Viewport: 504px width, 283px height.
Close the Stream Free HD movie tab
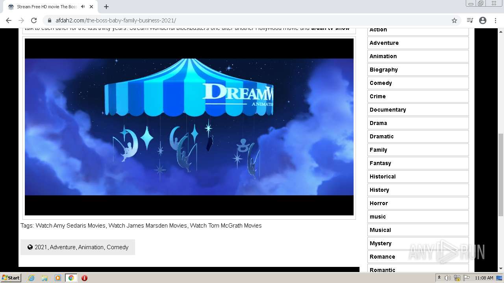click(91, 7)
